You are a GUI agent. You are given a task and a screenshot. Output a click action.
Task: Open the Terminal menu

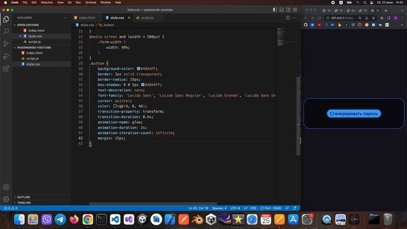point(90,3)
